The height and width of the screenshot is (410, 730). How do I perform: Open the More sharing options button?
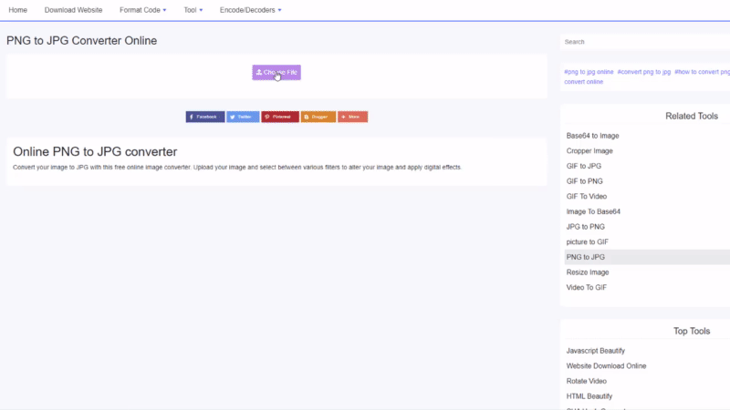coord(352,117)
